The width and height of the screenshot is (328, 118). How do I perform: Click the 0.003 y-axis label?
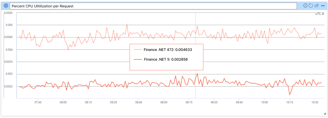pyautogui.click(x=9, y=74)
